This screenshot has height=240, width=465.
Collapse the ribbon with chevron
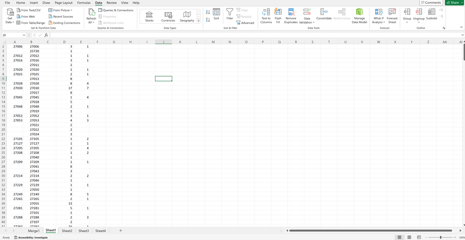pos(461,27)
